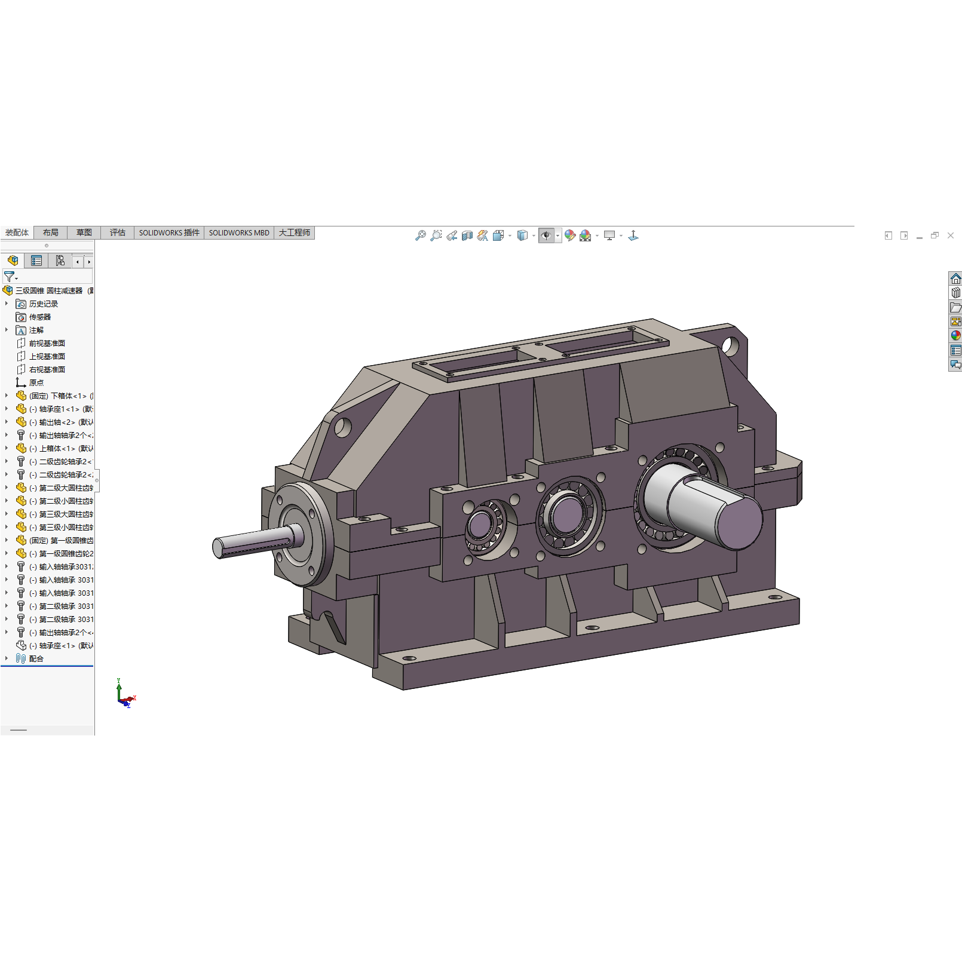The image size is (962, 962).
Task: Activate the Section View tool
Action: [x=467, y=235]
